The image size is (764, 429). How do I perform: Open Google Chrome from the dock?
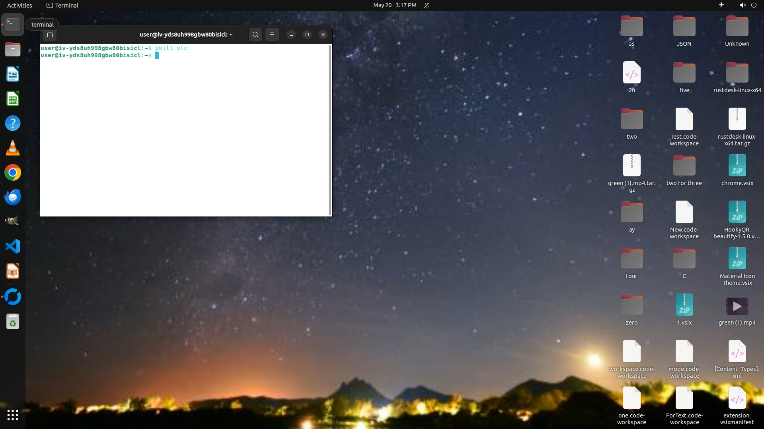point(13,173)
